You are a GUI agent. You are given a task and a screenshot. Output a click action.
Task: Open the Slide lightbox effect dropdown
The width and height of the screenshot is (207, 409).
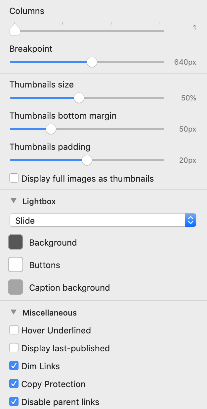click(103, 220)
